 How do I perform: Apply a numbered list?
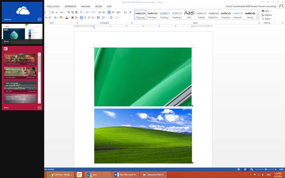click(87, 12)
